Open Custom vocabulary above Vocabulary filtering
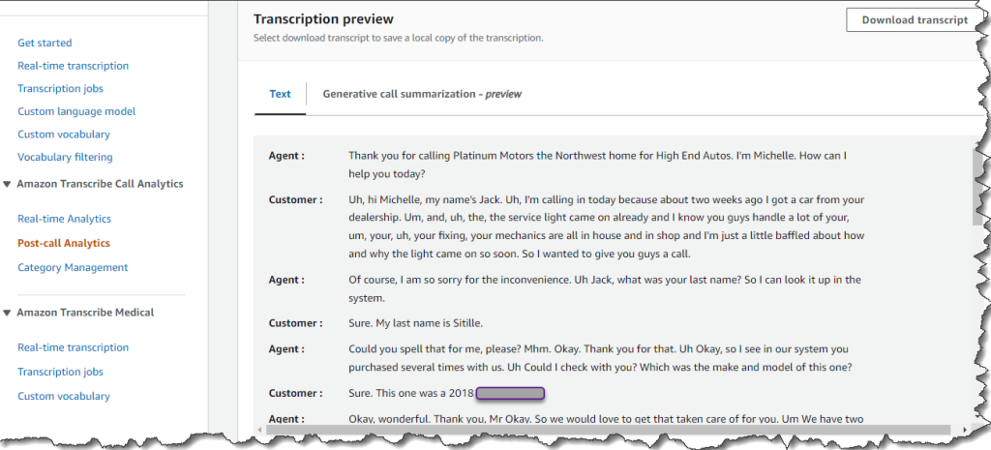This screenshot has width=991, height=450. [x=64, y=135]
